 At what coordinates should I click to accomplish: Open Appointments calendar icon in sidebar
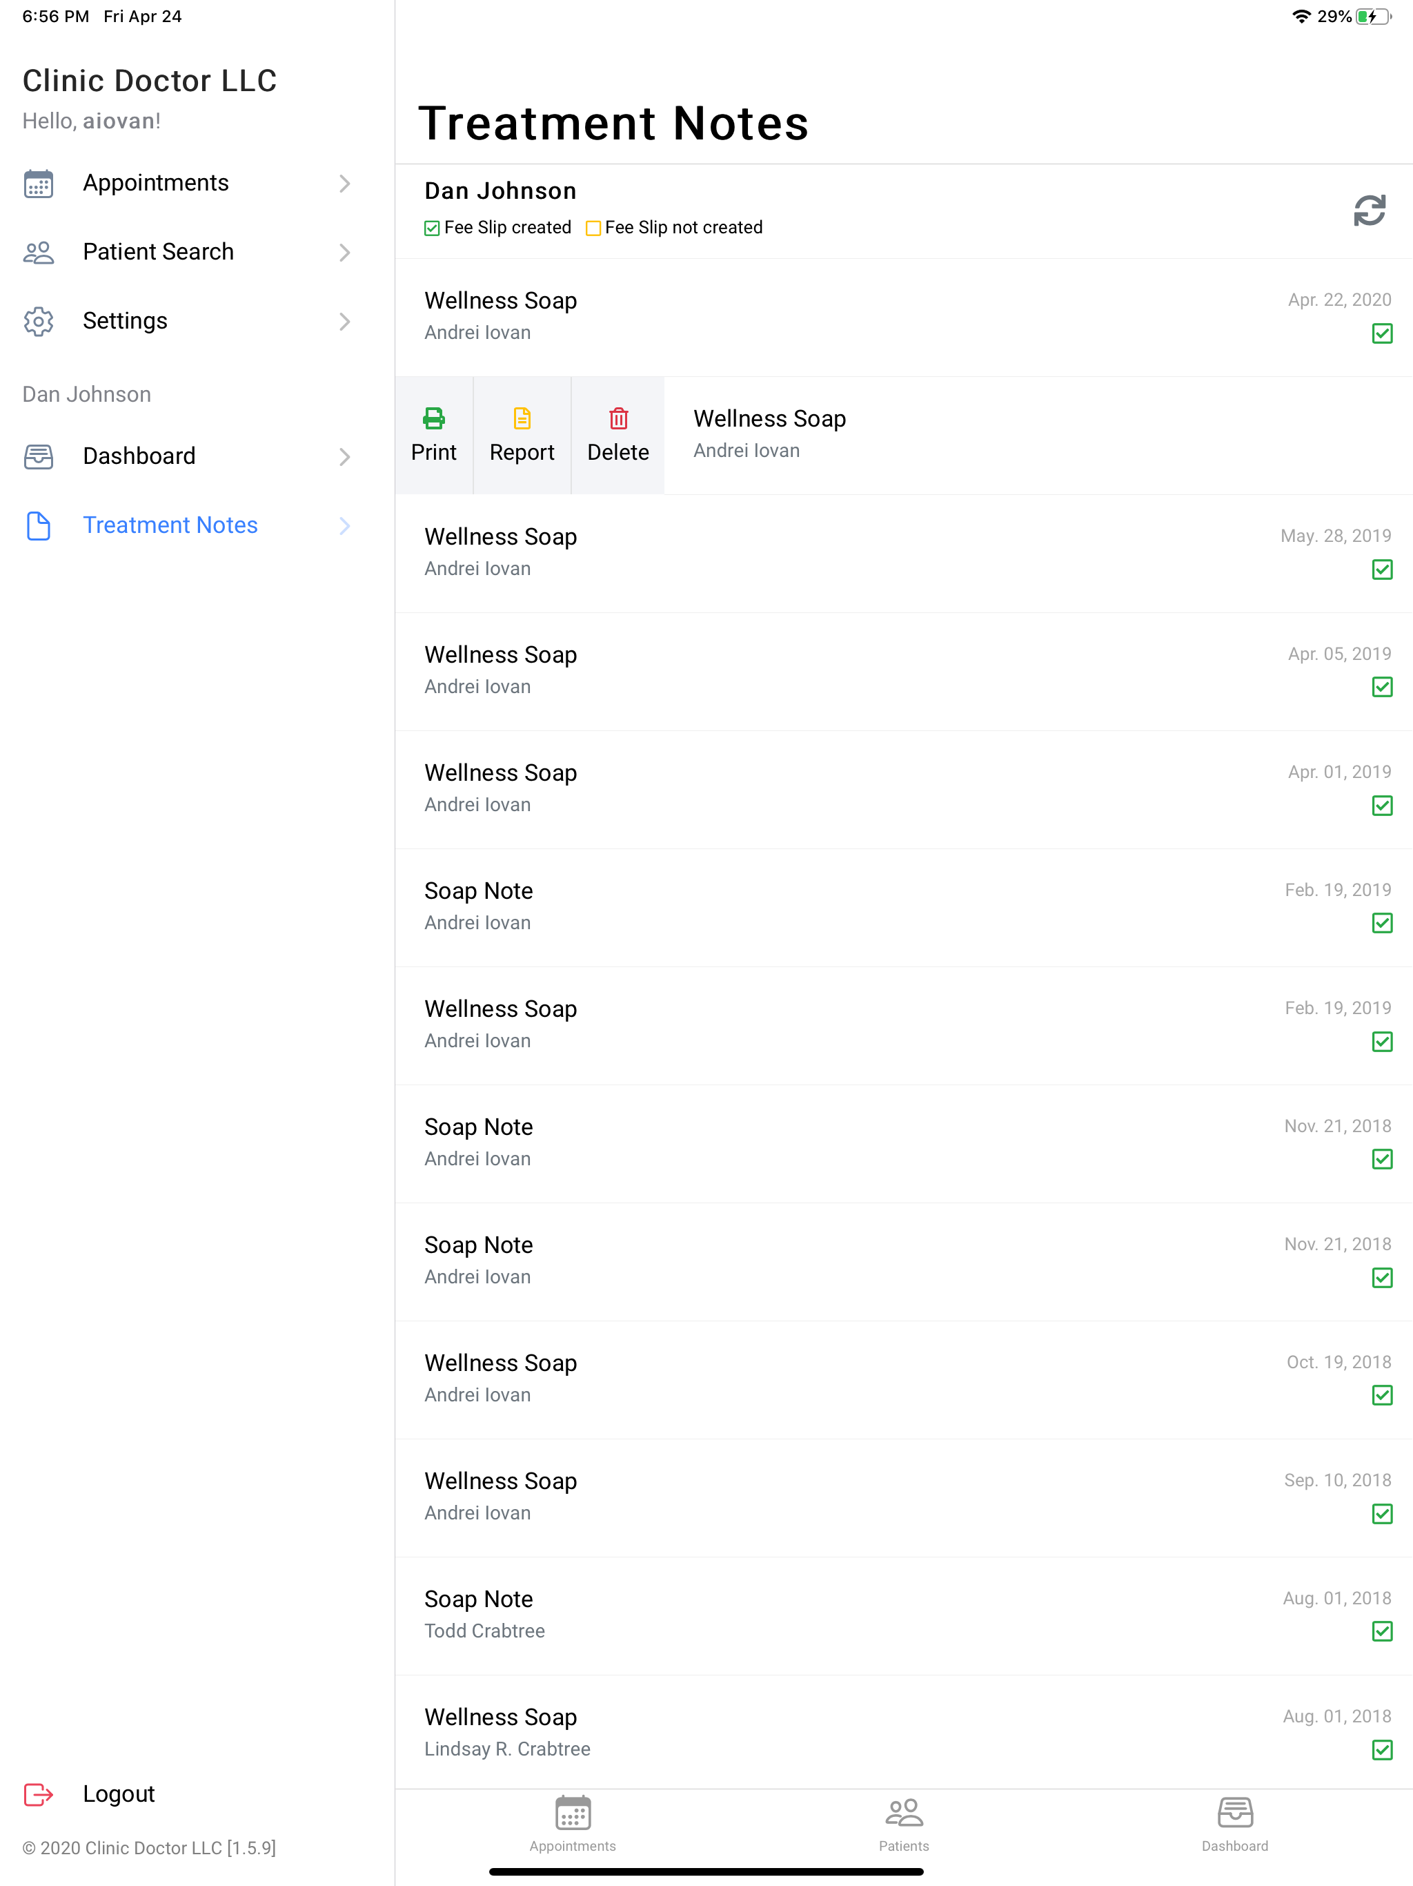pos(39,184)
